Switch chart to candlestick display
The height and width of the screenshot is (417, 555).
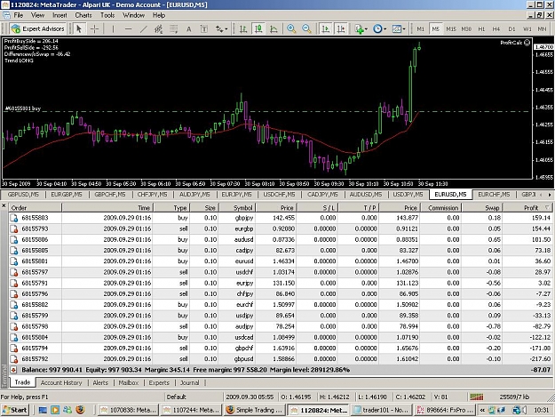coord(258,28)
